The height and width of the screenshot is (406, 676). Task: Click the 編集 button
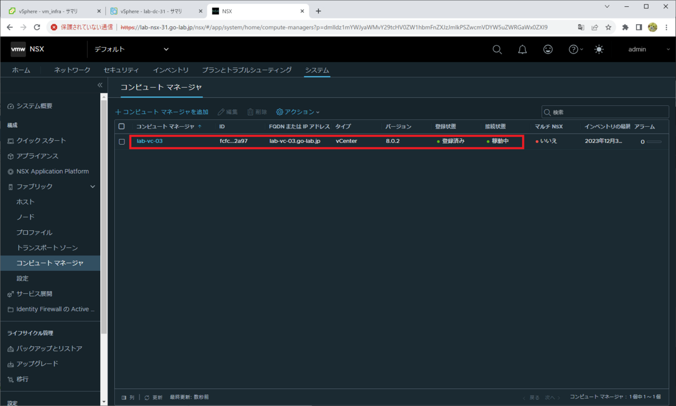click(x=228, y=112)
